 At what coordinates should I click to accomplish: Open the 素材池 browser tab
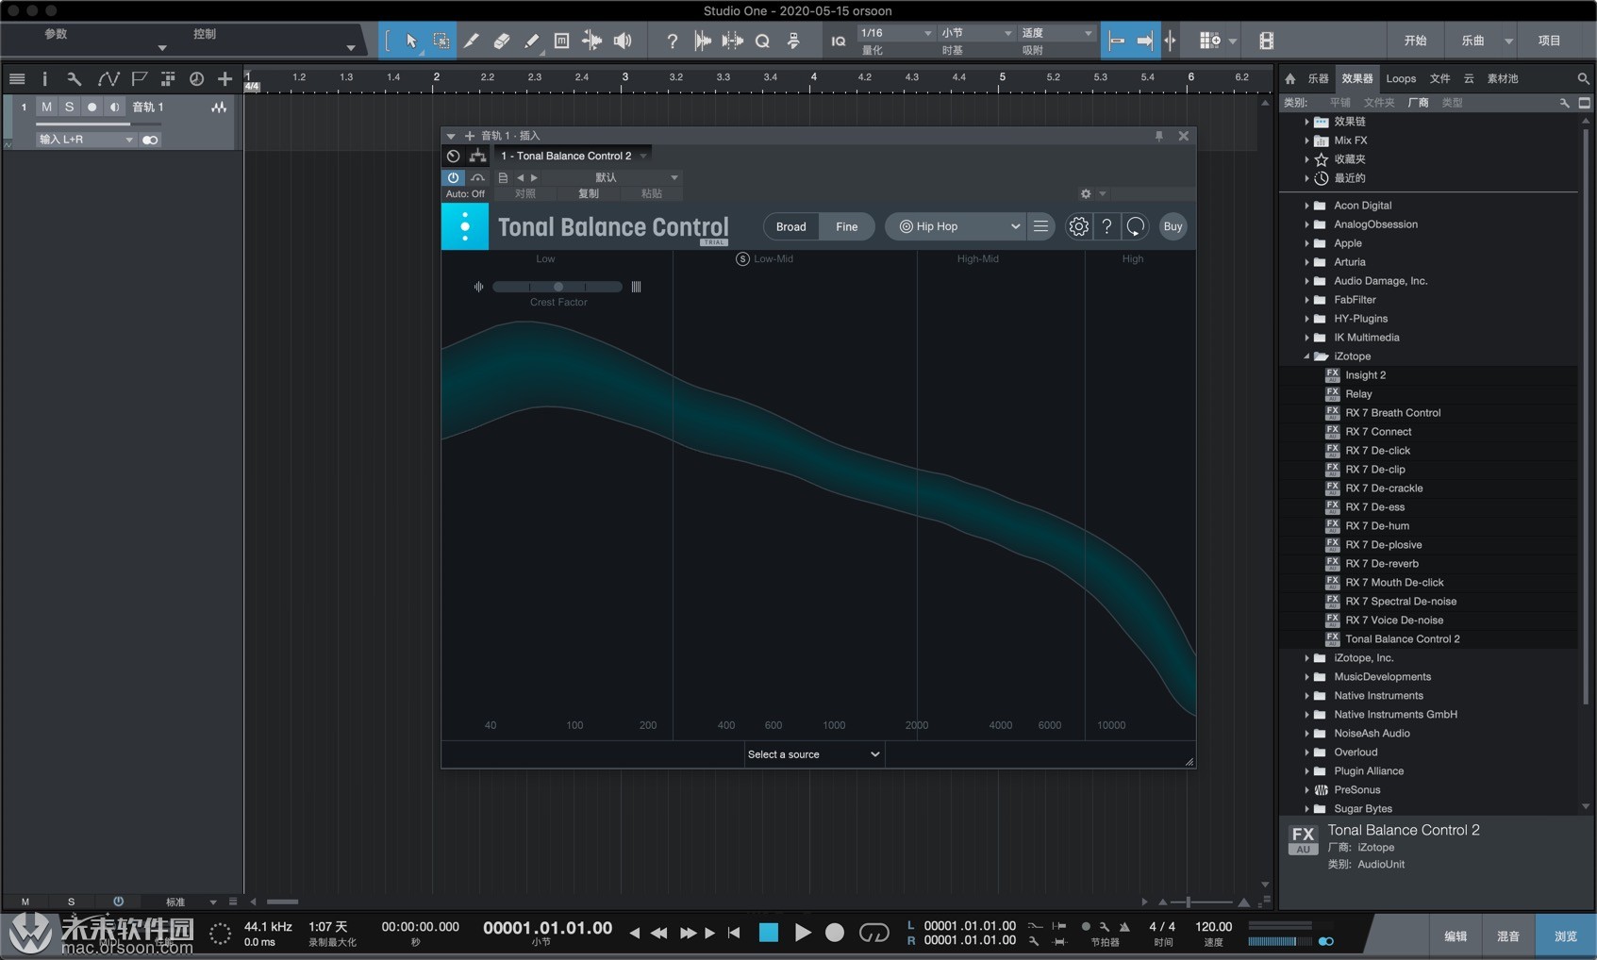pyautogui.click(x=1503, y=78)
